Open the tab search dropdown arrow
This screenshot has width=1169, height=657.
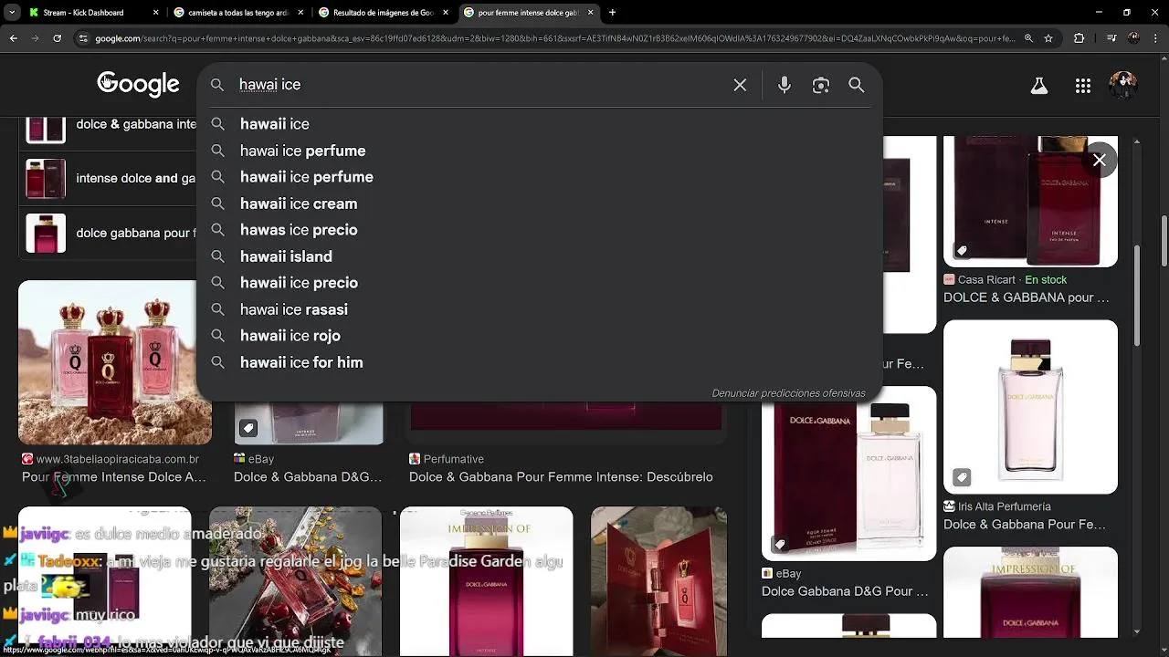tap(13, 13)
